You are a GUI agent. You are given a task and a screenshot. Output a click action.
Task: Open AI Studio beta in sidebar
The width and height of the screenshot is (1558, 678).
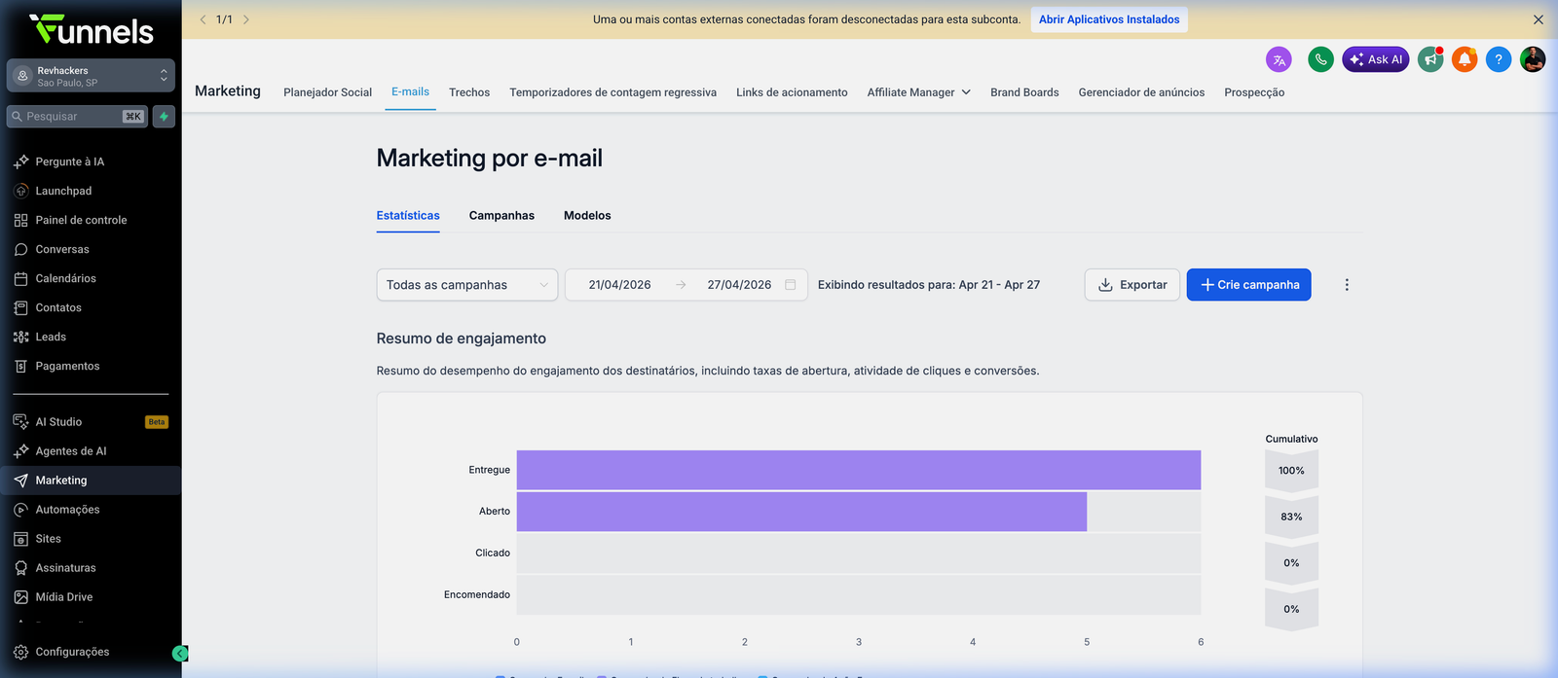[x=91, y=422]
